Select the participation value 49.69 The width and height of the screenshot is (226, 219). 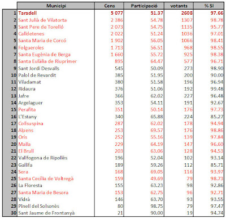157,178
